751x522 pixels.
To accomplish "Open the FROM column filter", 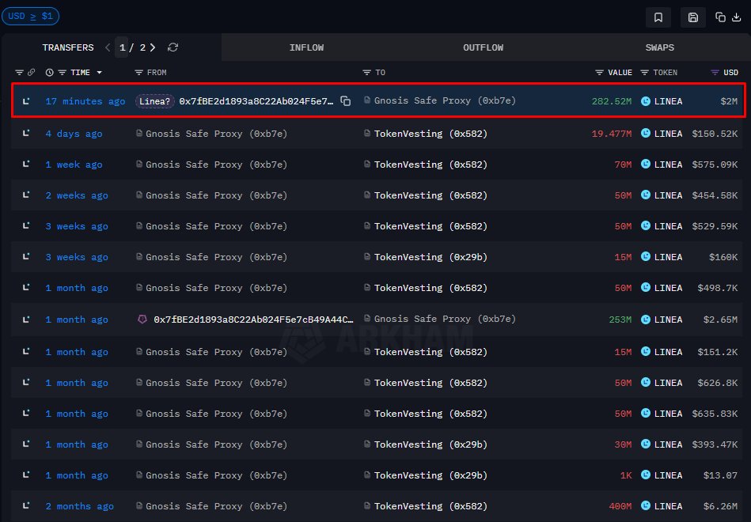I will tap(139, 72).
